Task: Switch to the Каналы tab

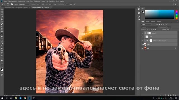Action: [x=147, y=21]
